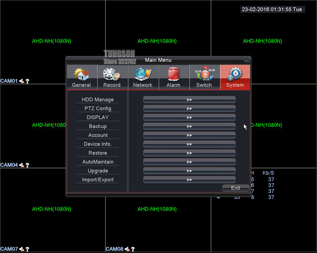Click CAM08 question mark status icon

[x=133, y=249]
